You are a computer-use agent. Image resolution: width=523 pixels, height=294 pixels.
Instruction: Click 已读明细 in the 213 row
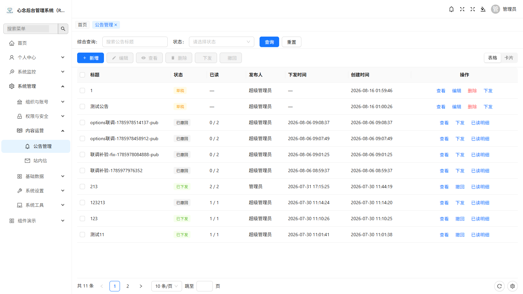pyautogui.click(x=480, y=187)
